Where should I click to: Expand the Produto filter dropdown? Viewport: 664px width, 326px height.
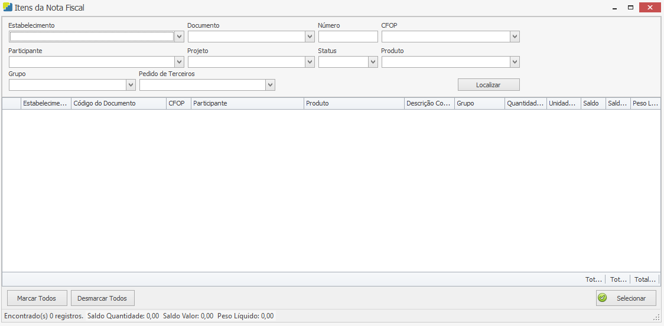tap(515, 62)
